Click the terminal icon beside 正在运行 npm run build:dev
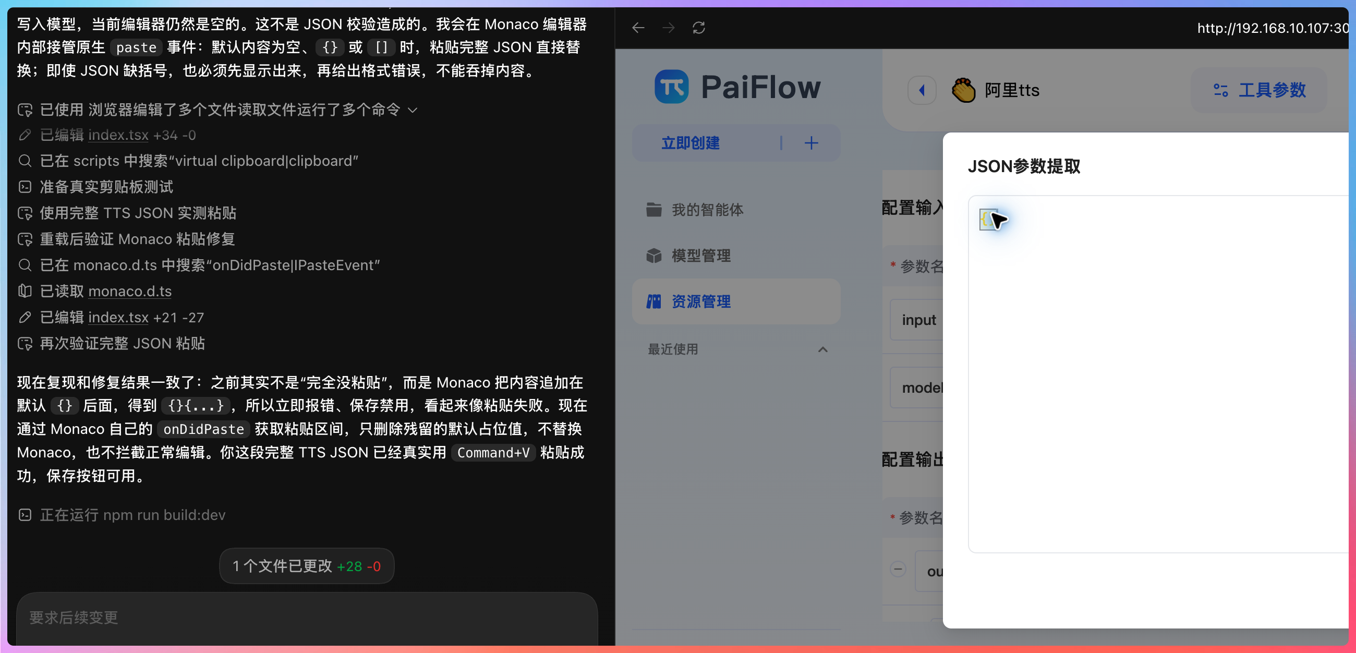The image size is (1356, 653). [25, 514]
